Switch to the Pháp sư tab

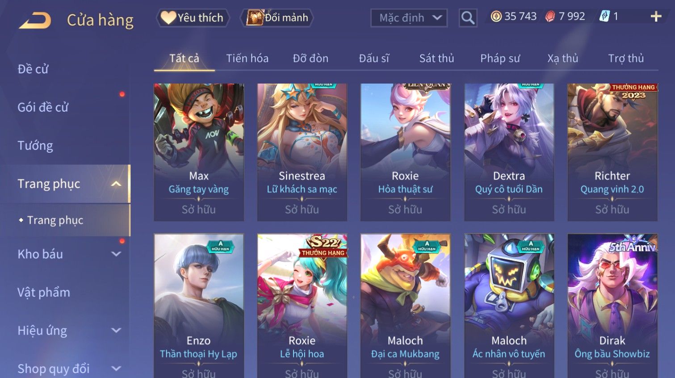coord(500,59)
